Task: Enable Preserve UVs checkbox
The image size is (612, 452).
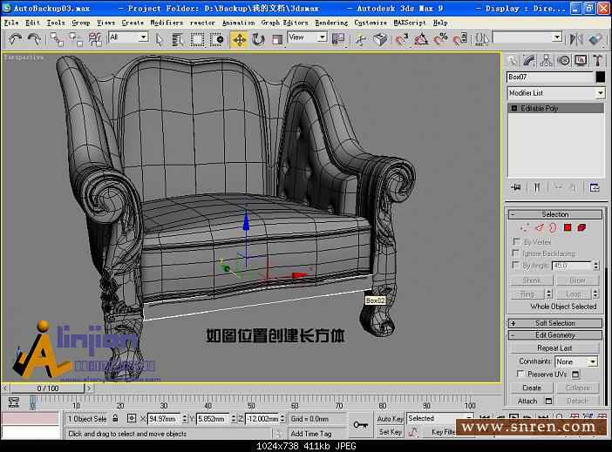Action: (520, 374)
